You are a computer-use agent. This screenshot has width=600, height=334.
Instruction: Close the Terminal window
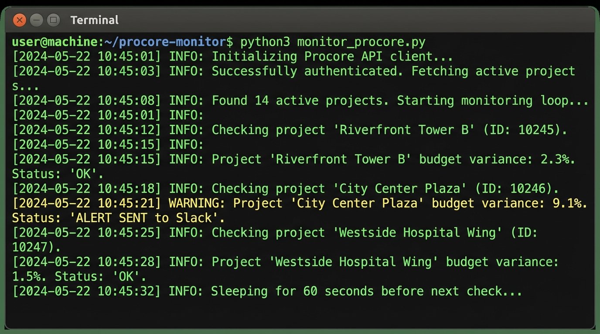[x=20, y=20]
